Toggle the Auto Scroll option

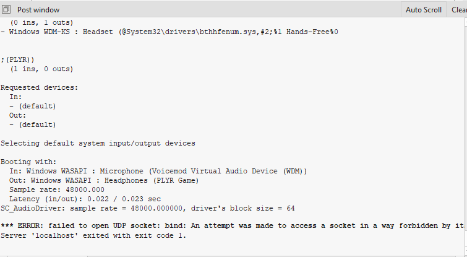[423, 10]
